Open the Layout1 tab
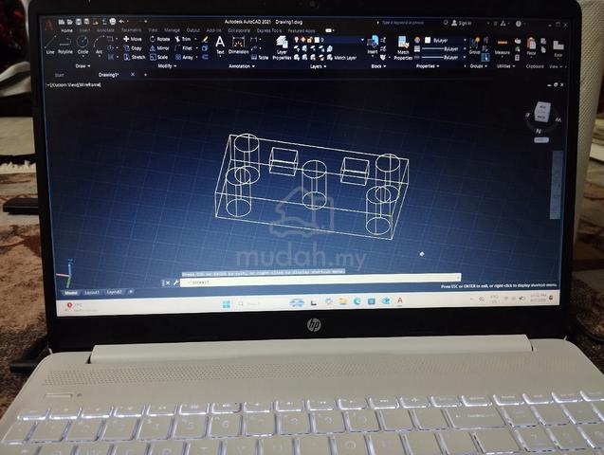 tap(92, 293)
